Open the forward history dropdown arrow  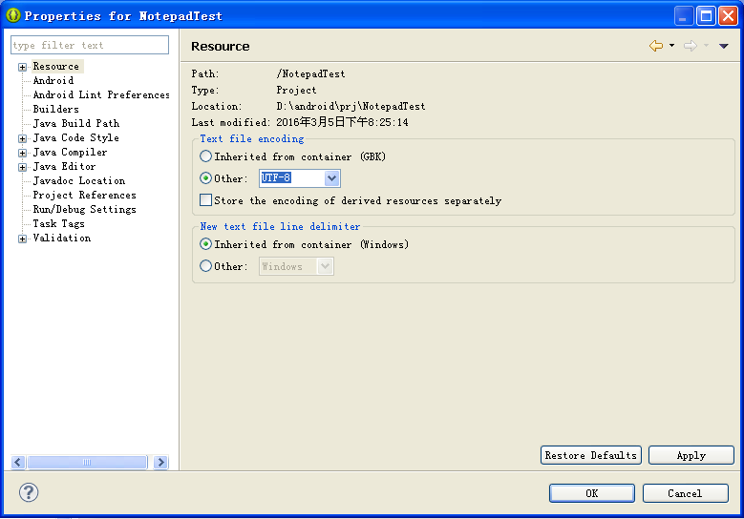coord(706,46)
